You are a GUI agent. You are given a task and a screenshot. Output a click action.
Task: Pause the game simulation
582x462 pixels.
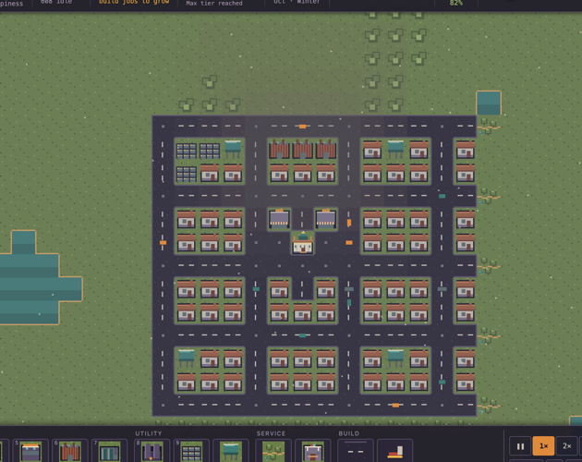(x=520, y=446)
